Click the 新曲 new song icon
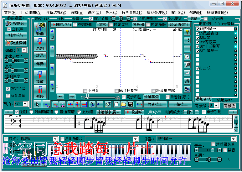The height and width of the screenshot is (172, 242). 40,29
